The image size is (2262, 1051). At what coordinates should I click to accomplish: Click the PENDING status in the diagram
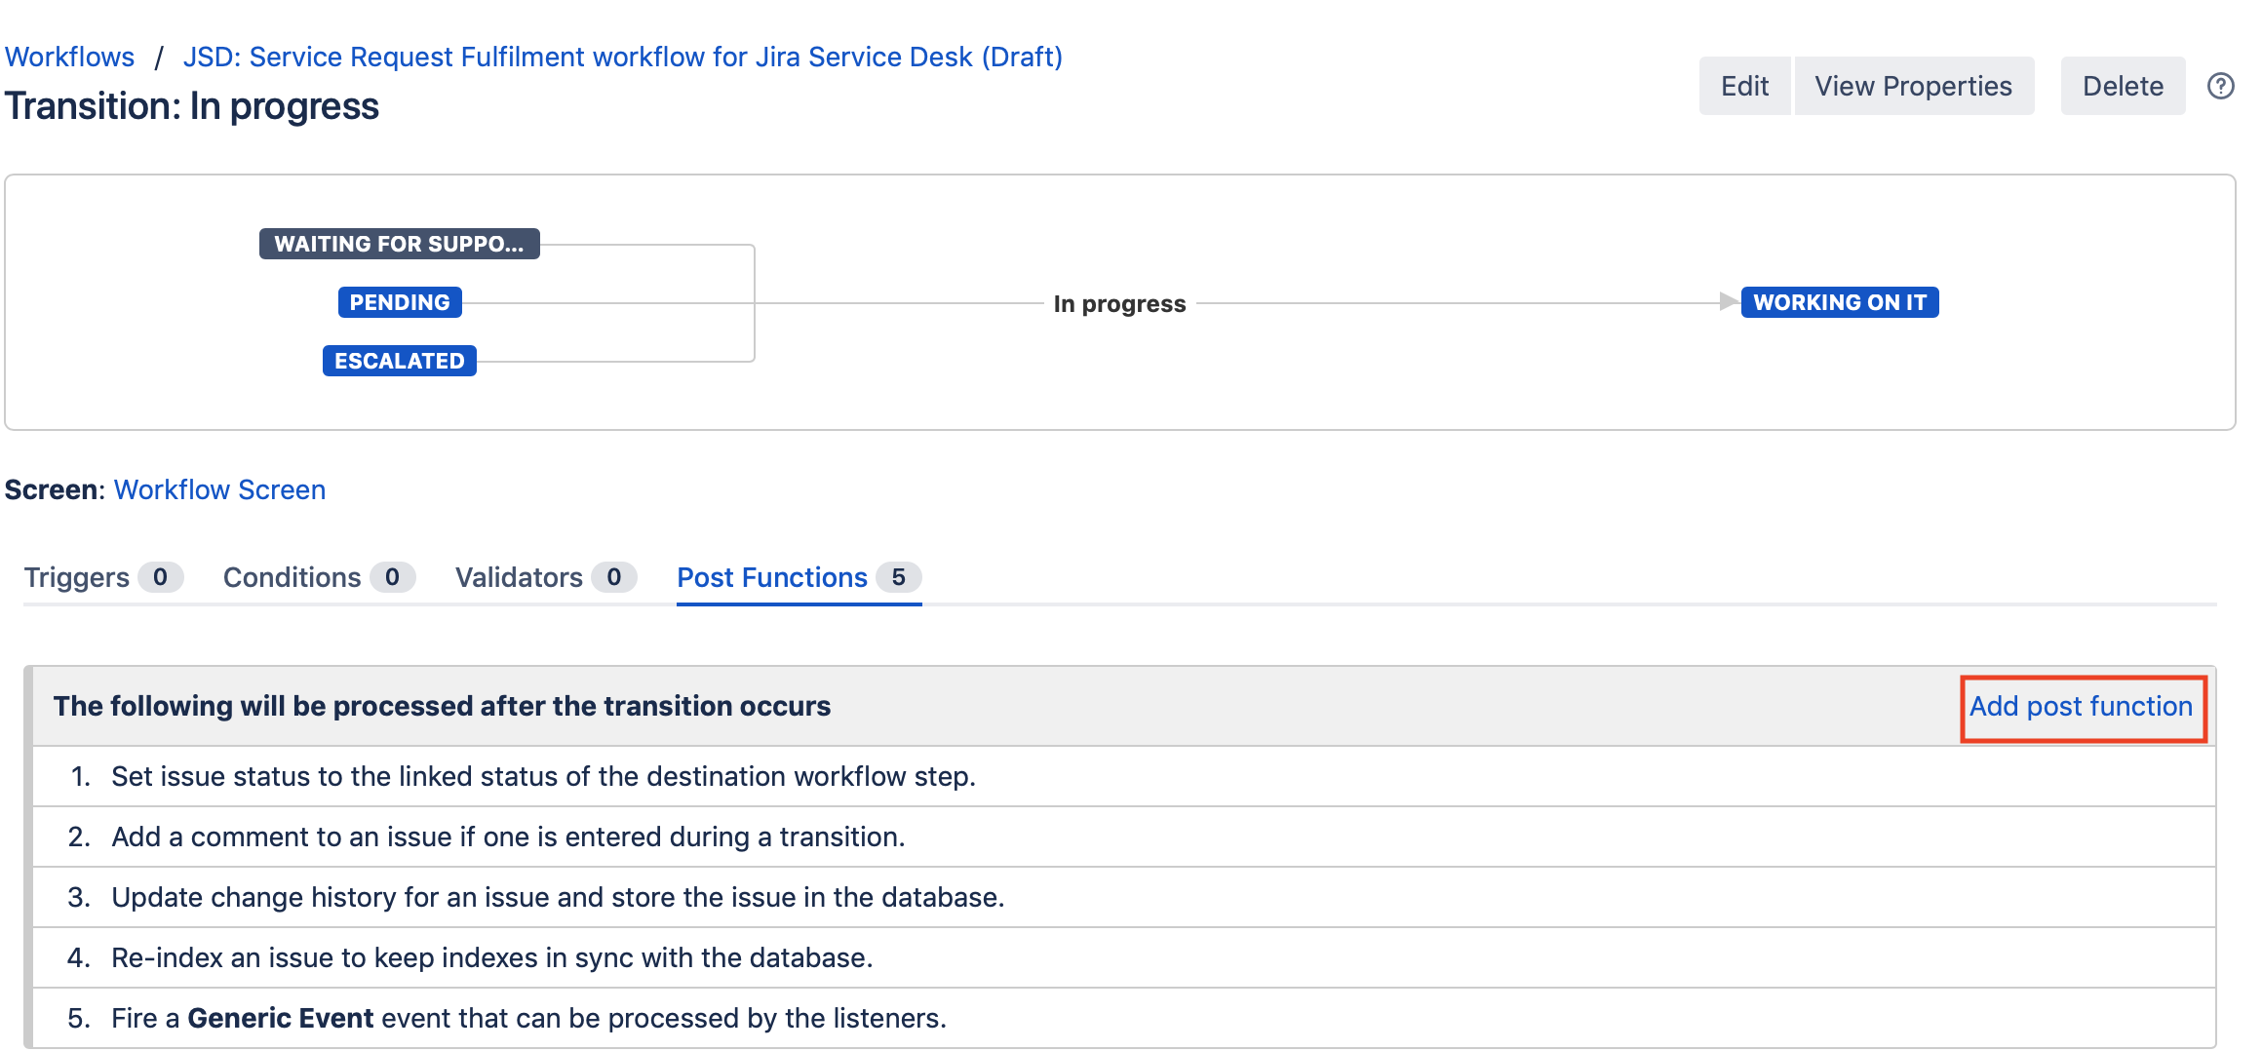tap(399, 302)
